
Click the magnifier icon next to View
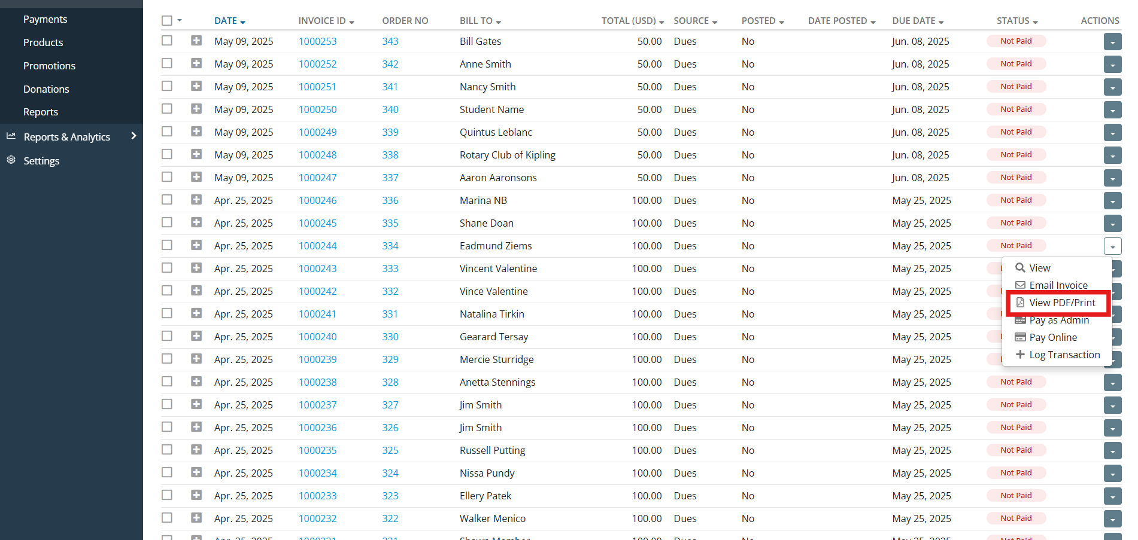1020,268
